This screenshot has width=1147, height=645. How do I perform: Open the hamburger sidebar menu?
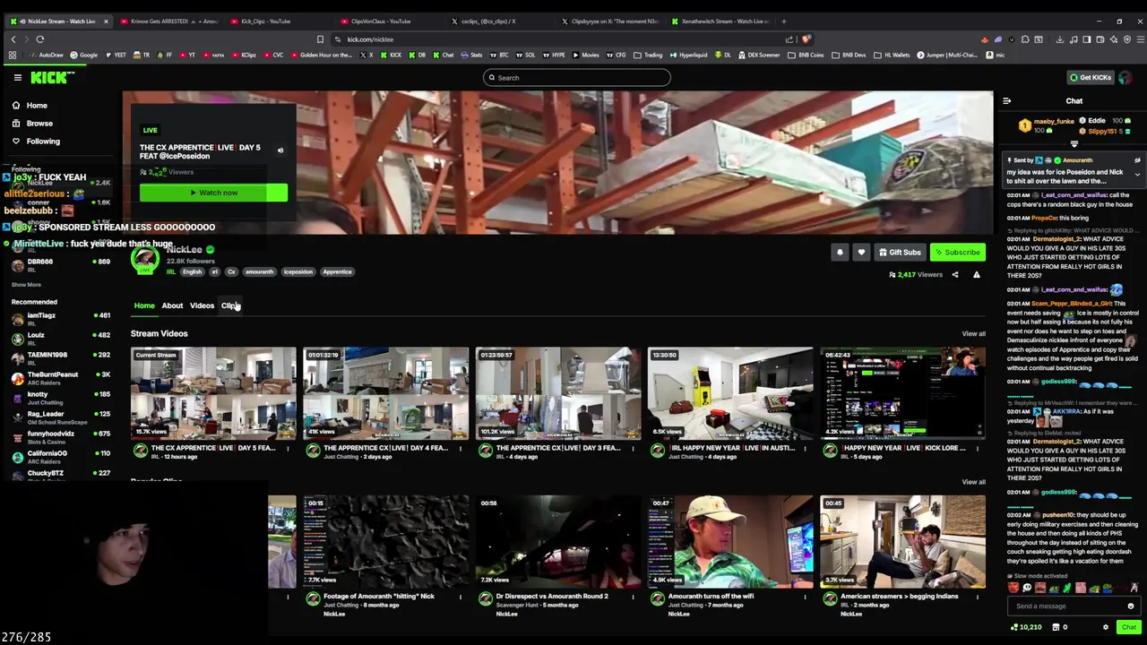point(17,78)
